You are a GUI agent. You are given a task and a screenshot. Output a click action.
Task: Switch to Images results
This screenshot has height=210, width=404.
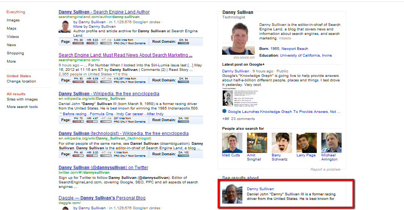pos(13,20)
